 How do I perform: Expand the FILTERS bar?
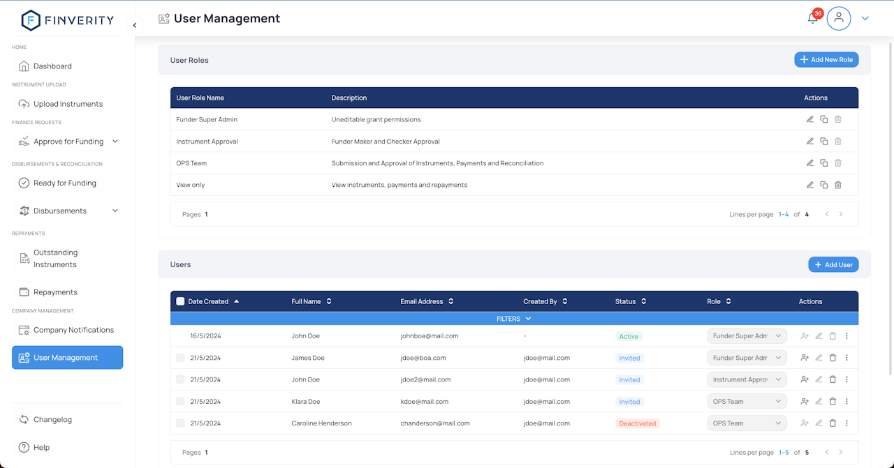(x=514, y=319)
